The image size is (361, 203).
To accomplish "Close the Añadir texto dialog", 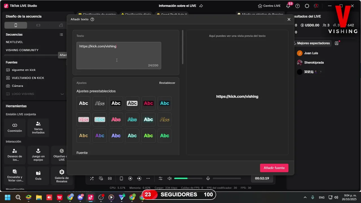I will point(289,19).
